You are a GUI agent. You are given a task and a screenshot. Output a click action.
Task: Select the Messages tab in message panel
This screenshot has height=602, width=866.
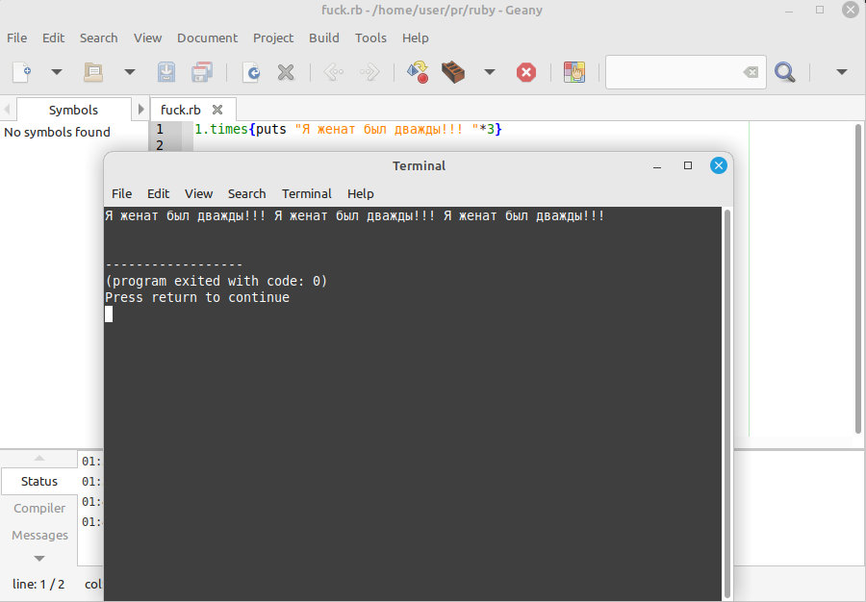[39, 536]
